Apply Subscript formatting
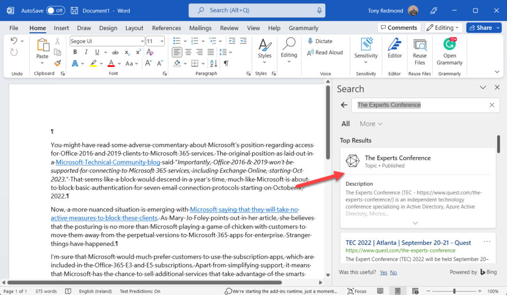Viewport: 507px width, 295px height. point(127,52)
